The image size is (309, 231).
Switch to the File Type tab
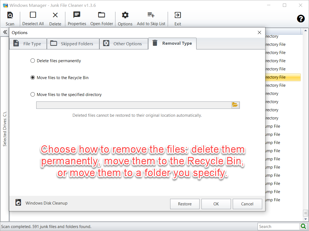(28, 44)
